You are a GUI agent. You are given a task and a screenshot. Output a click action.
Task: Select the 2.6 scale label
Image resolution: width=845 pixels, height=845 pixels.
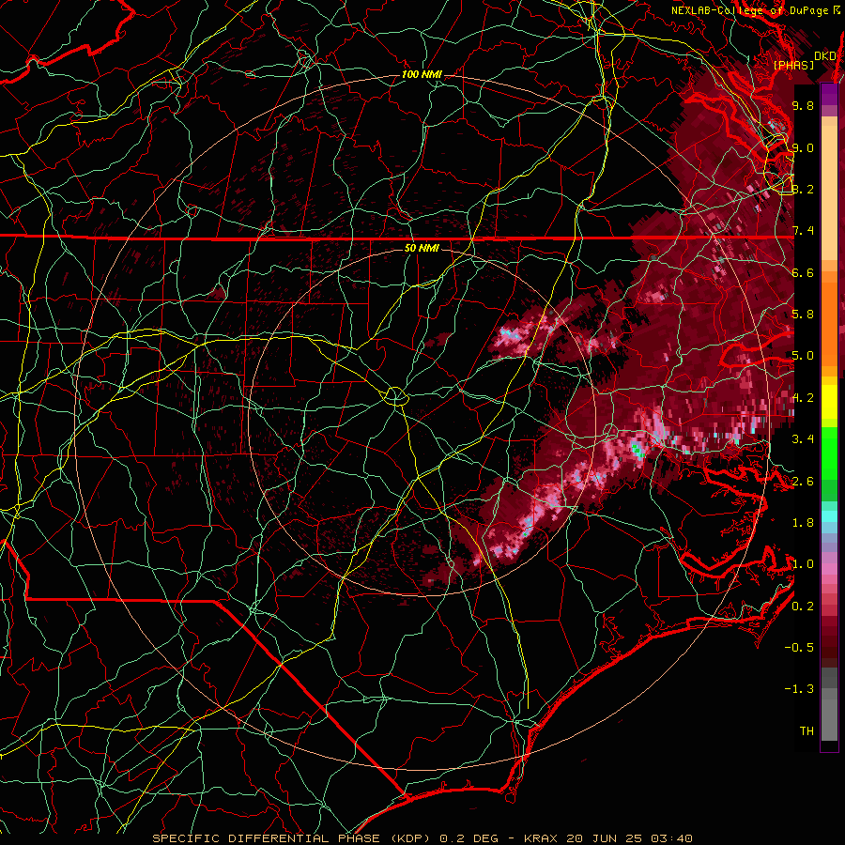point(803,482)
